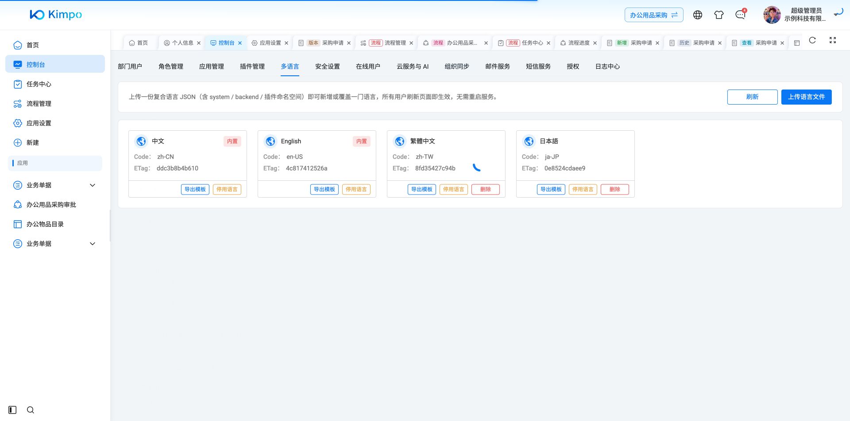Export template for 中文 language
850x421 pixels.
(195, 190)
